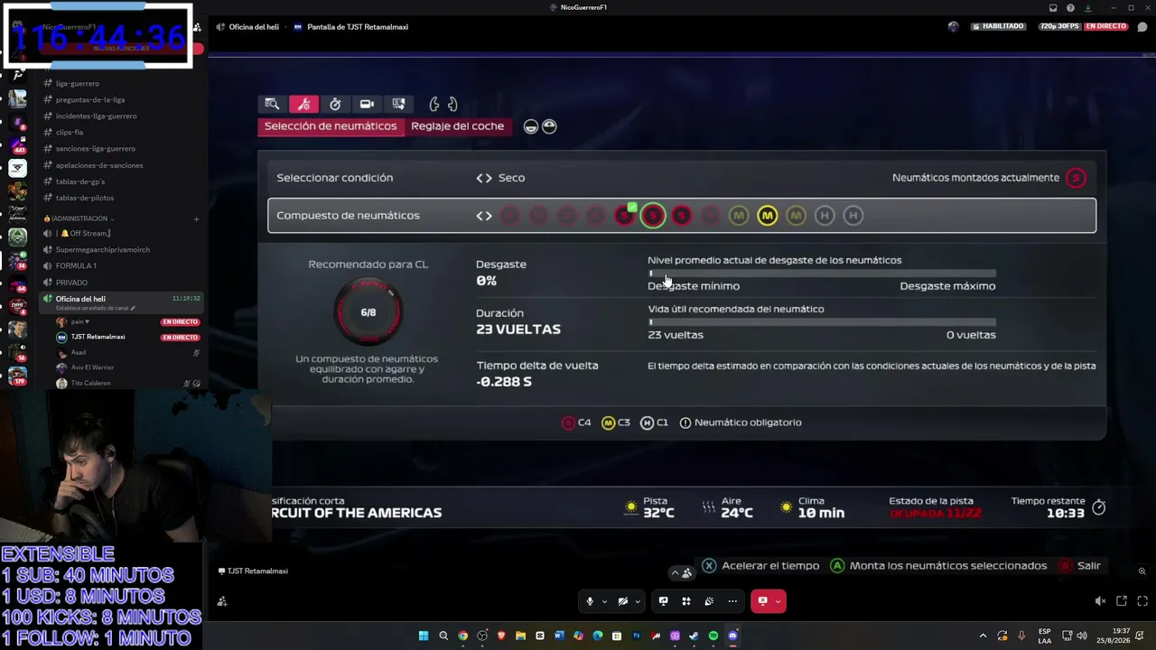Change condition using arrows beside Seco
Viewport: 1156px width, 650px height.
[484, 178]
